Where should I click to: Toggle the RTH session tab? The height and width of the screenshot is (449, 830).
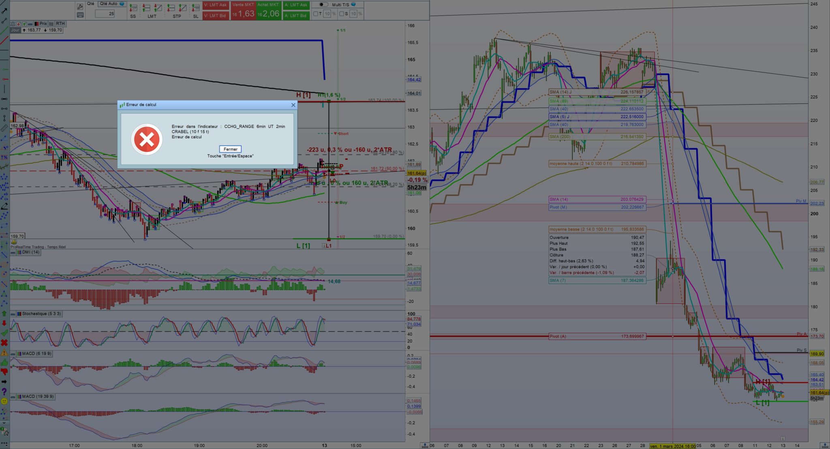pyautogui.click(x=60, y=24)
